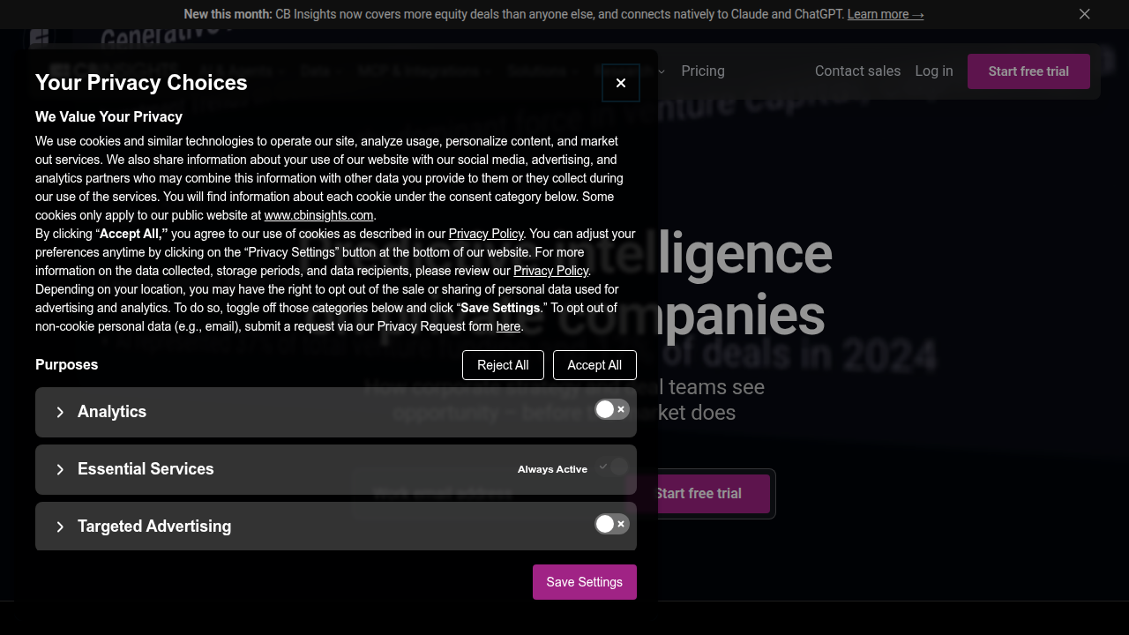
Task: Open the 'Learn more →' banner link
Action: (x=886, y=14)
